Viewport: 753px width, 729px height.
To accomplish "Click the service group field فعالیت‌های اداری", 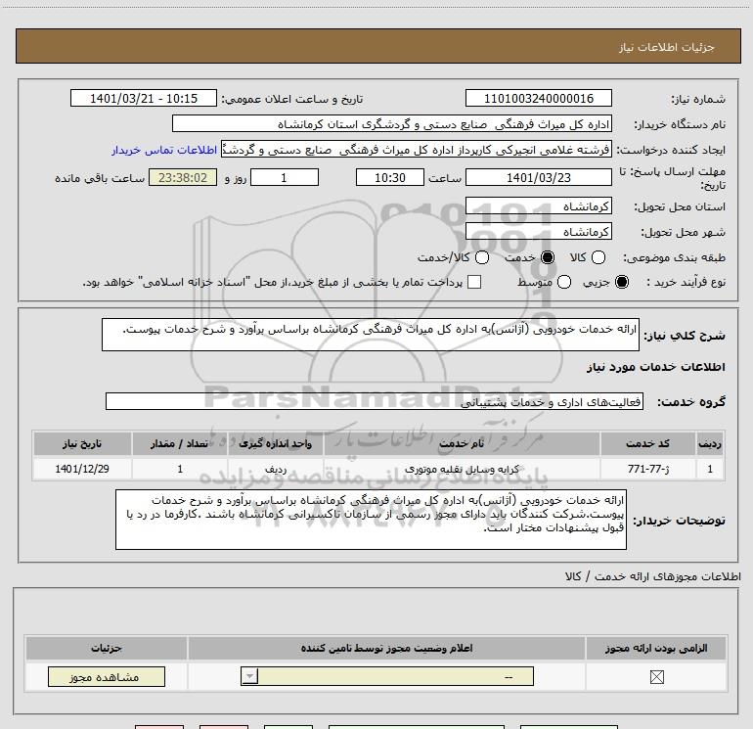I will tap(375, 401).
